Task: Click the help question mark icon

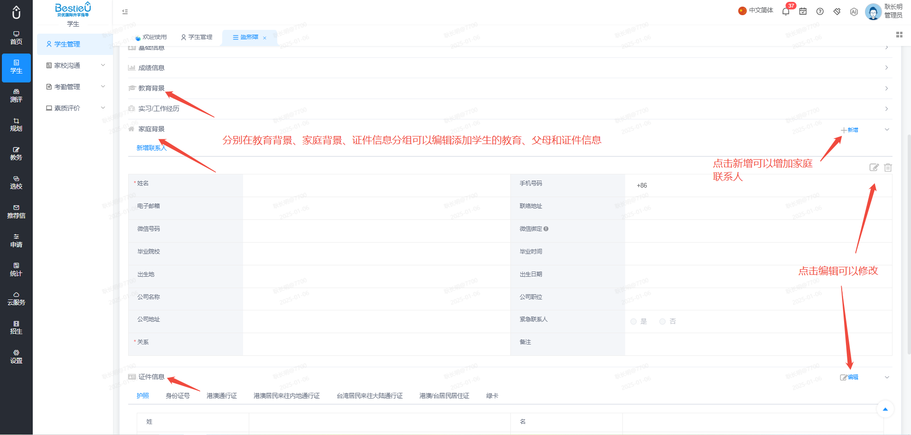Action: pos(820,11)
